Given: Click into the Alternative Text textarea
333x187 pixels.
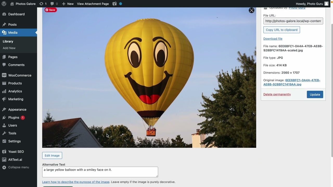Looking at the screenshot, I should tap(100, 172).
